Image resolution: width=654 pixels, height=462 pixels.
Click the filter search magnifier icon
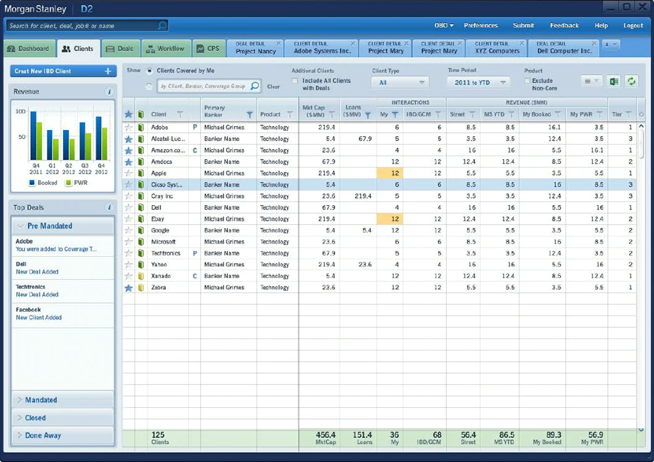coord(254,86)
